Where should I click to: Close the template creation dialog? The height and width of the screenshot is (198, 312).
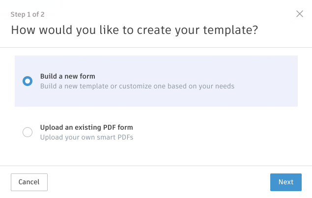coord(300,14)
